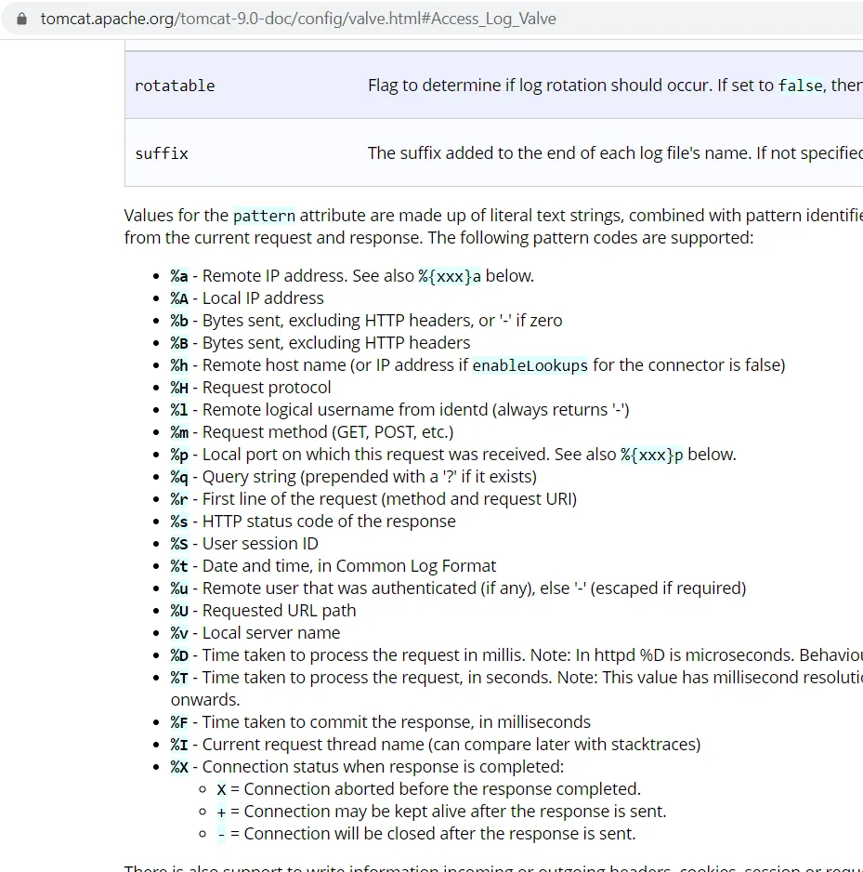
Task: Click the '%v' Local server name code
Action: (179, 633)
